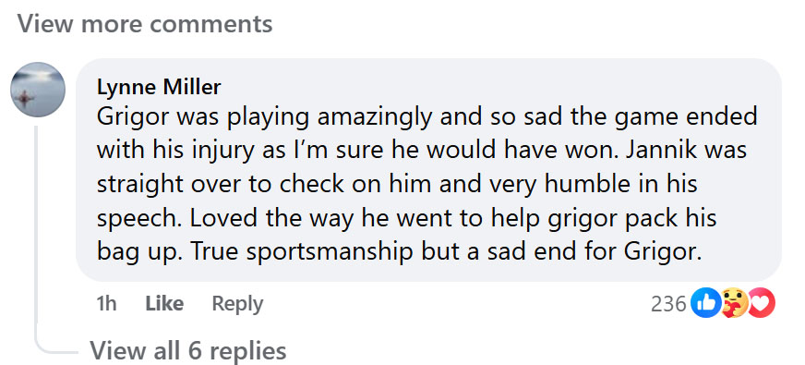Click the word "amazingly" in the comment
The image size is (805, 365).
375,117
